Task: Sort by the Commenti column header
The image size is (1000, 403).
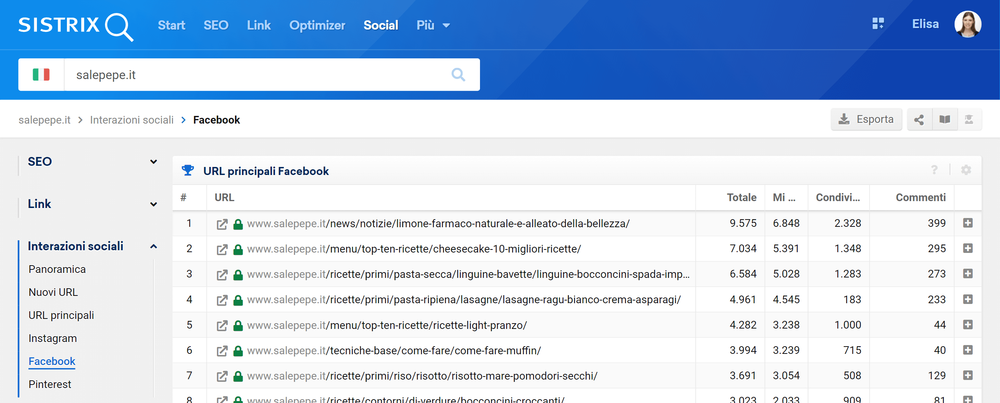Action: (920, 198)
